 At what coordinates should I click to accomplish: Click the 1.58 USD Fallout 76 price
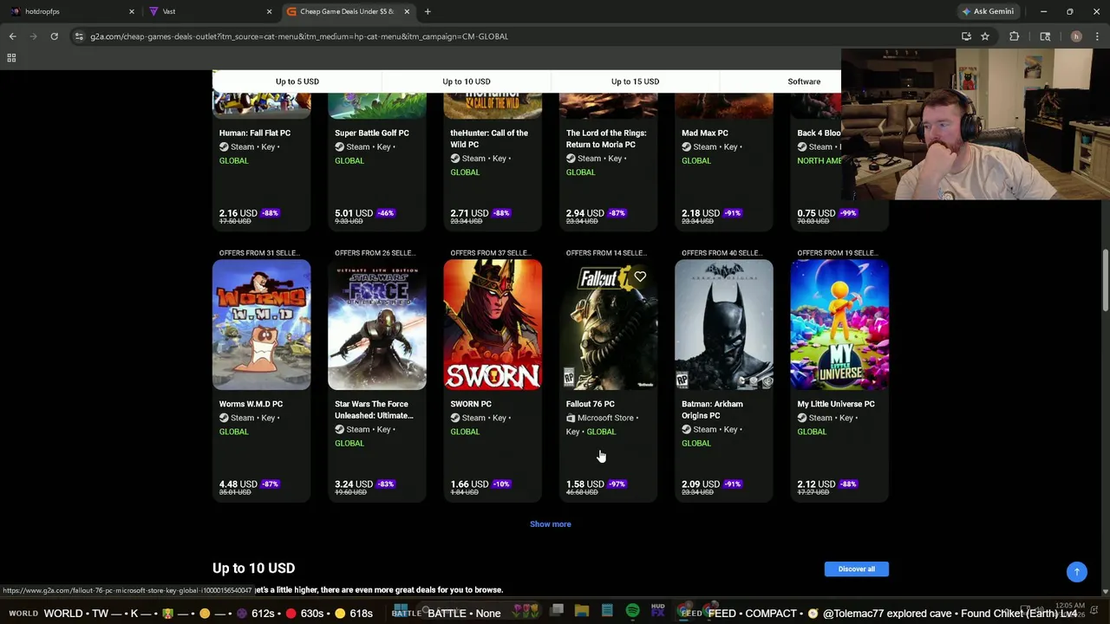pyautogui.click(x=585, y=484)
